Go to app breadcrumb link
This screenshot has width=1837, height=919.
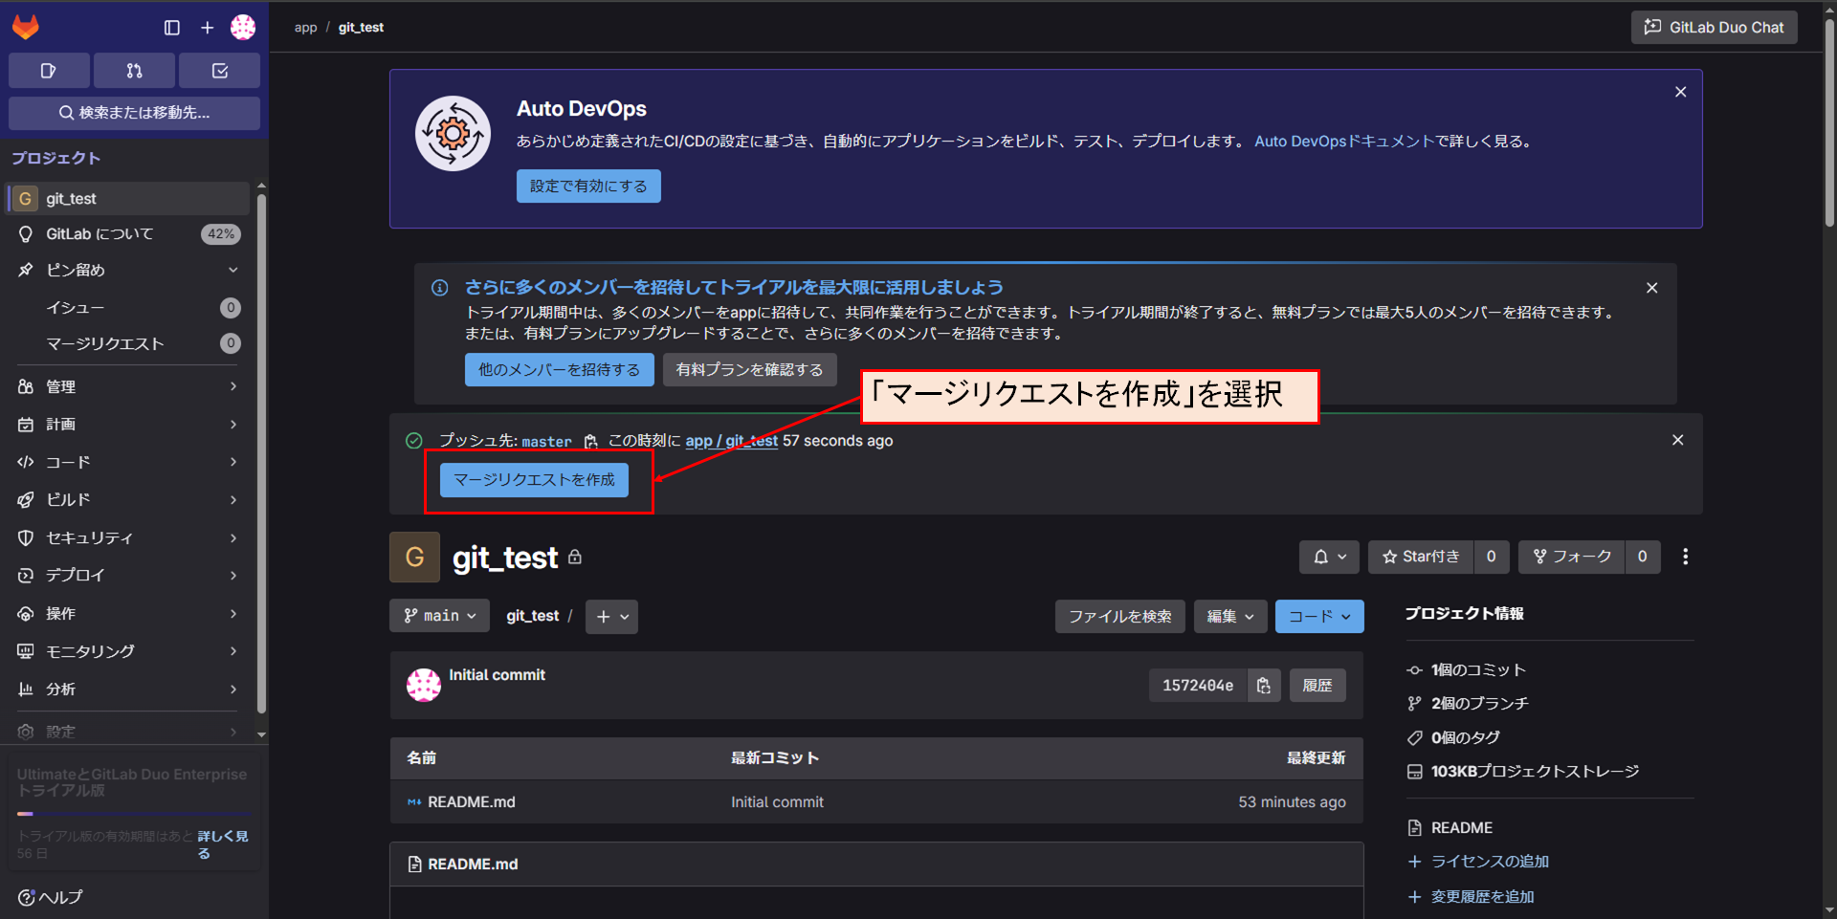click(305, 28)
